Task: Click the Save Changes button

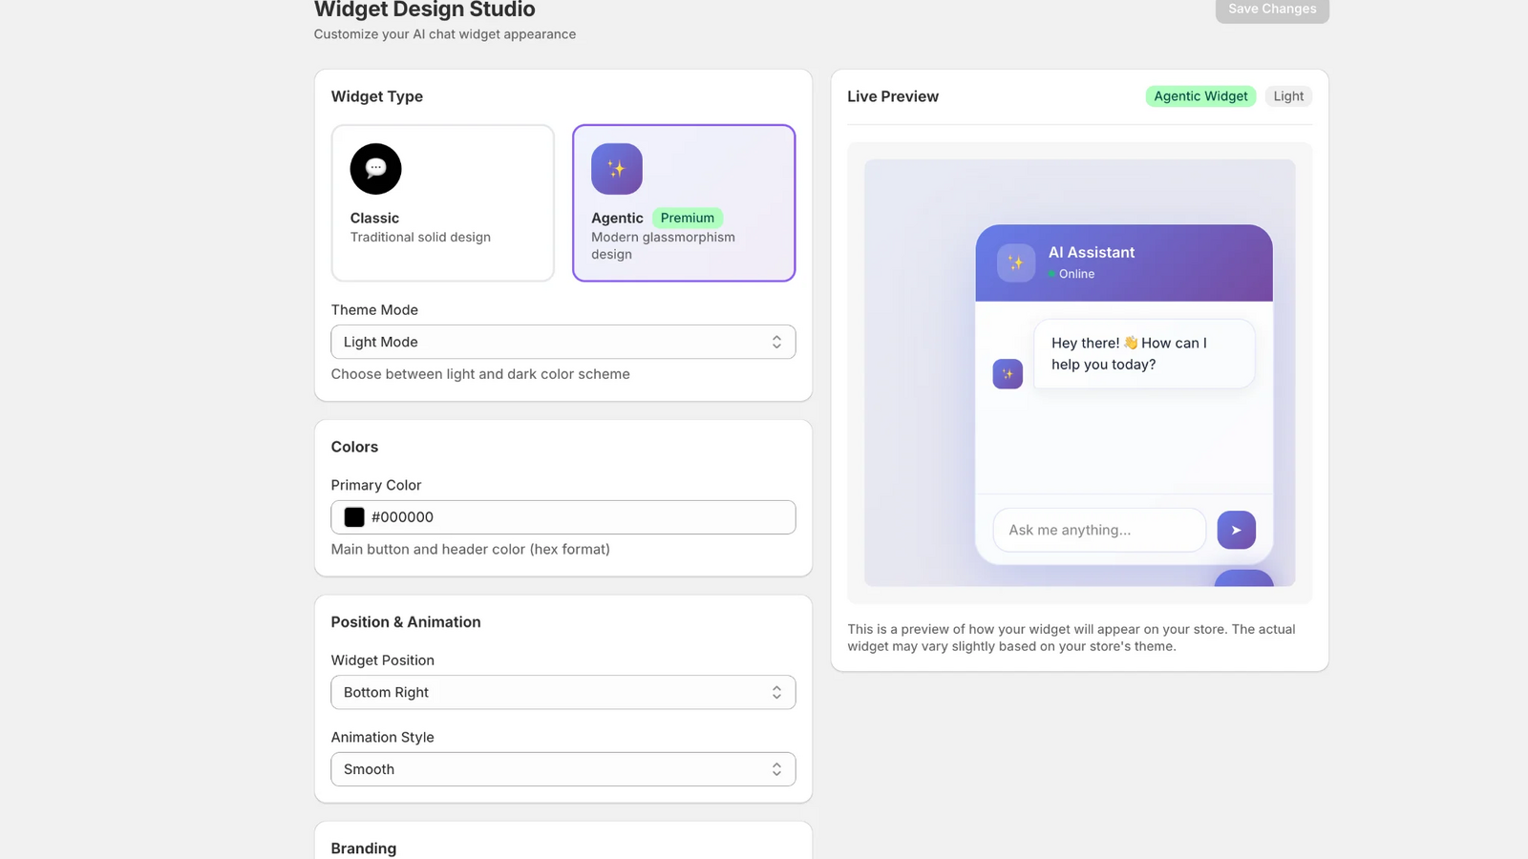Action: pyautogui.click(x=1271, y=9)
